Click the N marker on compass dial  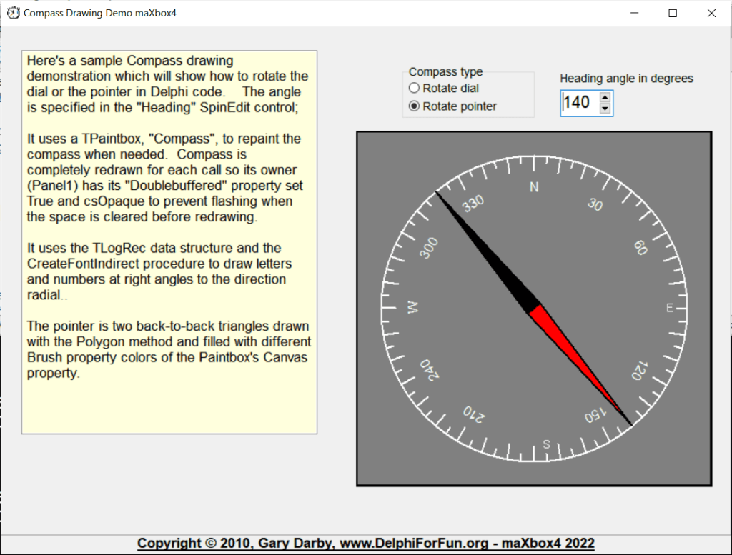click(533, 187)
